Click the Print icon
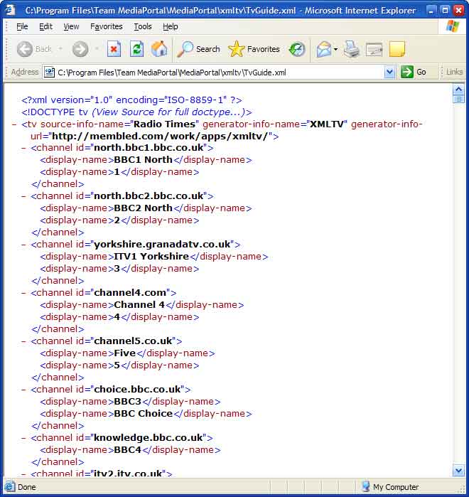Viewport: 469px width, 497px height. (352, 49)
